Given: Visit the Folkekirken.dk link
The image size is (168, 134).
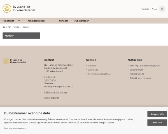Looking at the screenshot, I should [x=137, y=74].
